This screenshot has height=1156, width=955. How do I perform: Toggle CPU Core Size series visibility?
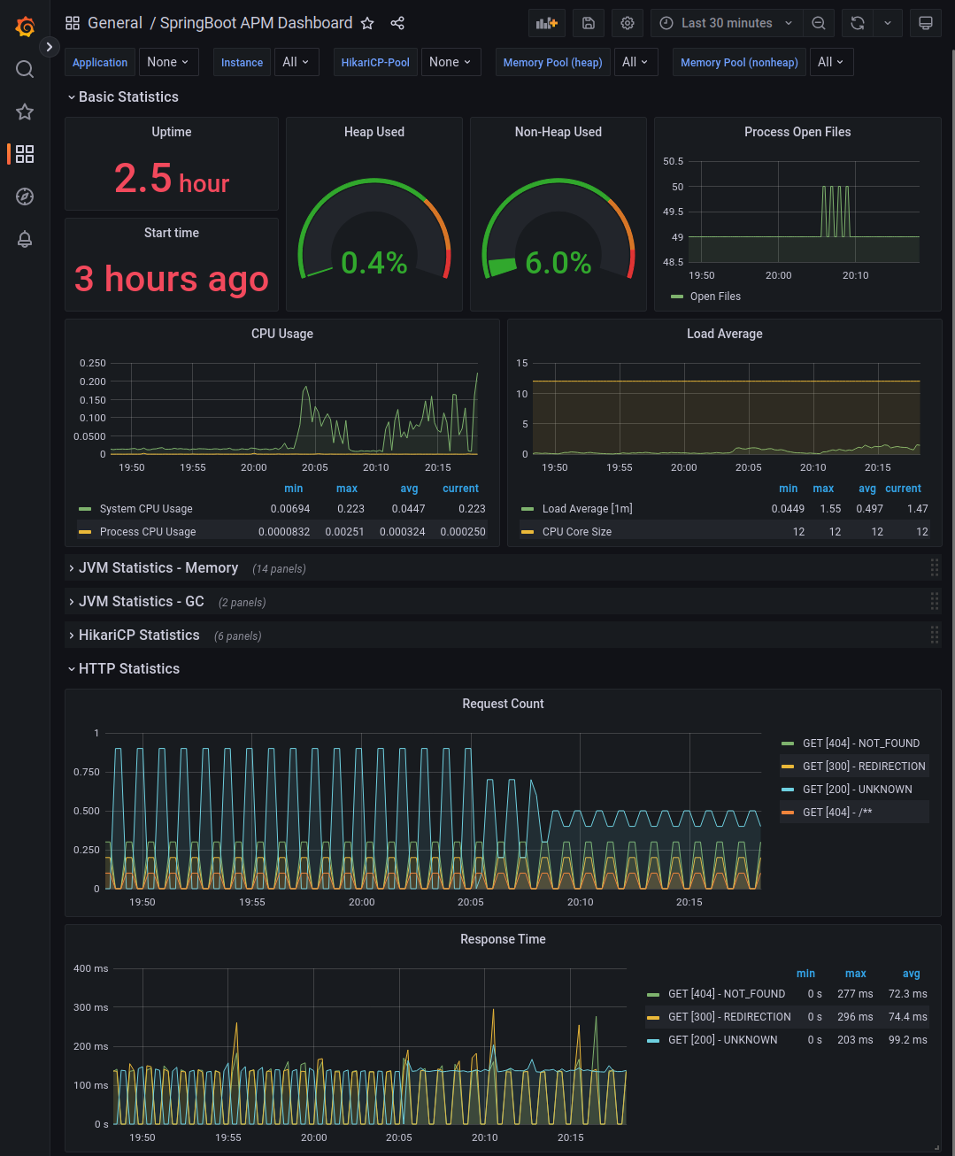[x=577, y=532]
